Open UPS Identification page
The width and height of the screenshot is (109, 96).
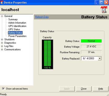[x=17, y=26]
